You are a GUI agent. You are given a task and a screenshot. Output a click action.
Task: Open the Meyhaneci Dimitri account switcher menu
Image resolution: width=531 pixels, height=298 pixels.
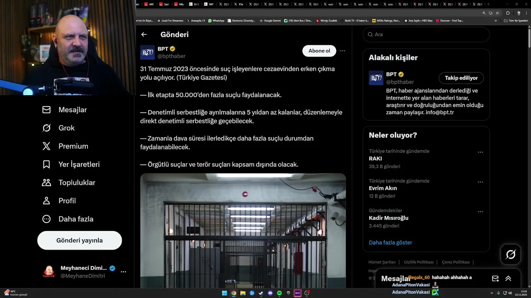click(123, 272)
